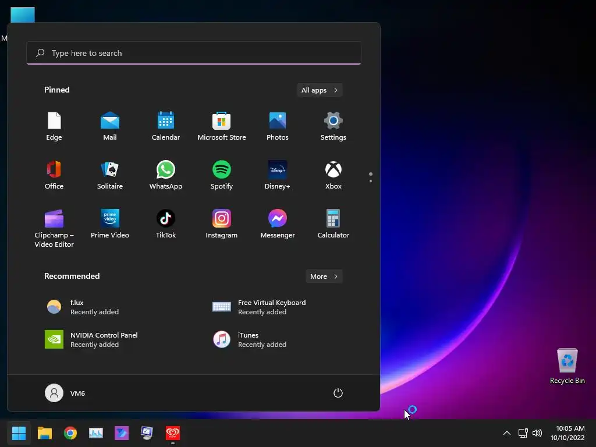Screen dimensions: 596x447
Task: Launch the Disney+ app
Action: click(278, 175)
